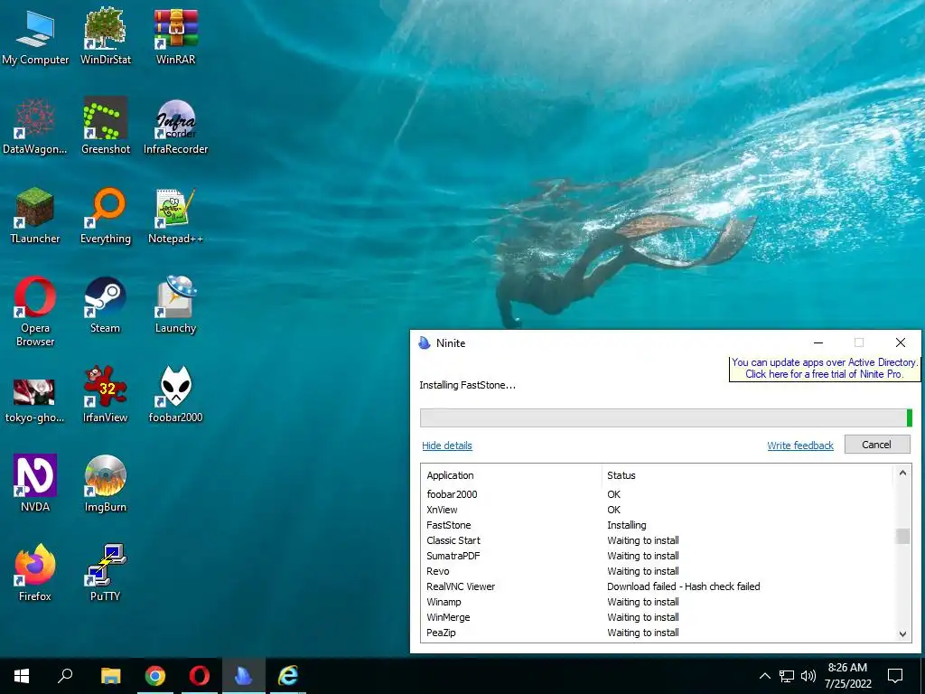Click the Ninite list scrollbar thumb
The height and width of the screenshot is (694, 925).
[x=902, y=536]
